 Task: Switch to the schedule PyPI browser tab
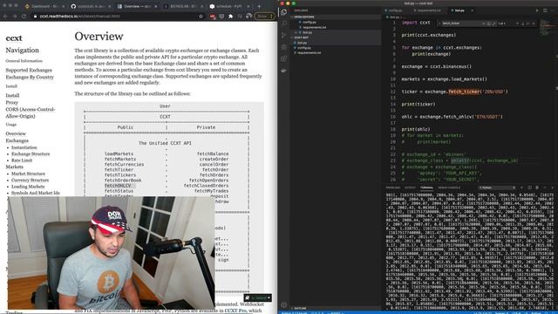point(229,6)
